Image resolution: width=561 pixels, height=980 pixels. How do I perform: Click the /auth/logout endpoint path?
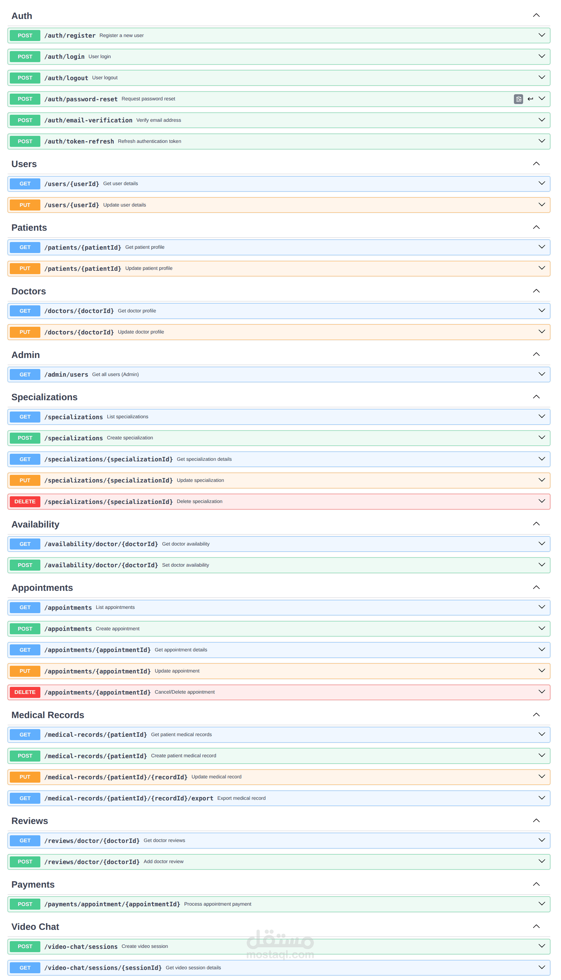pyautogui.click(x=66, y=78)
